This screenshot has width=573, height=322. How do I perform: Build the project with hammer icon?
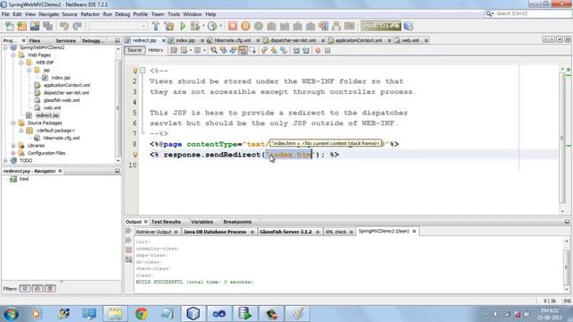tap(156, 26)
